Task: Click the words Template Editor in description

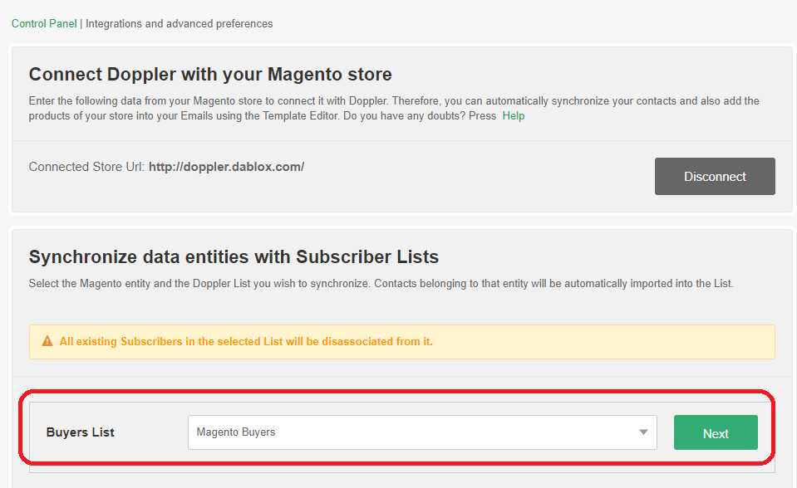Action: (300, 116)
